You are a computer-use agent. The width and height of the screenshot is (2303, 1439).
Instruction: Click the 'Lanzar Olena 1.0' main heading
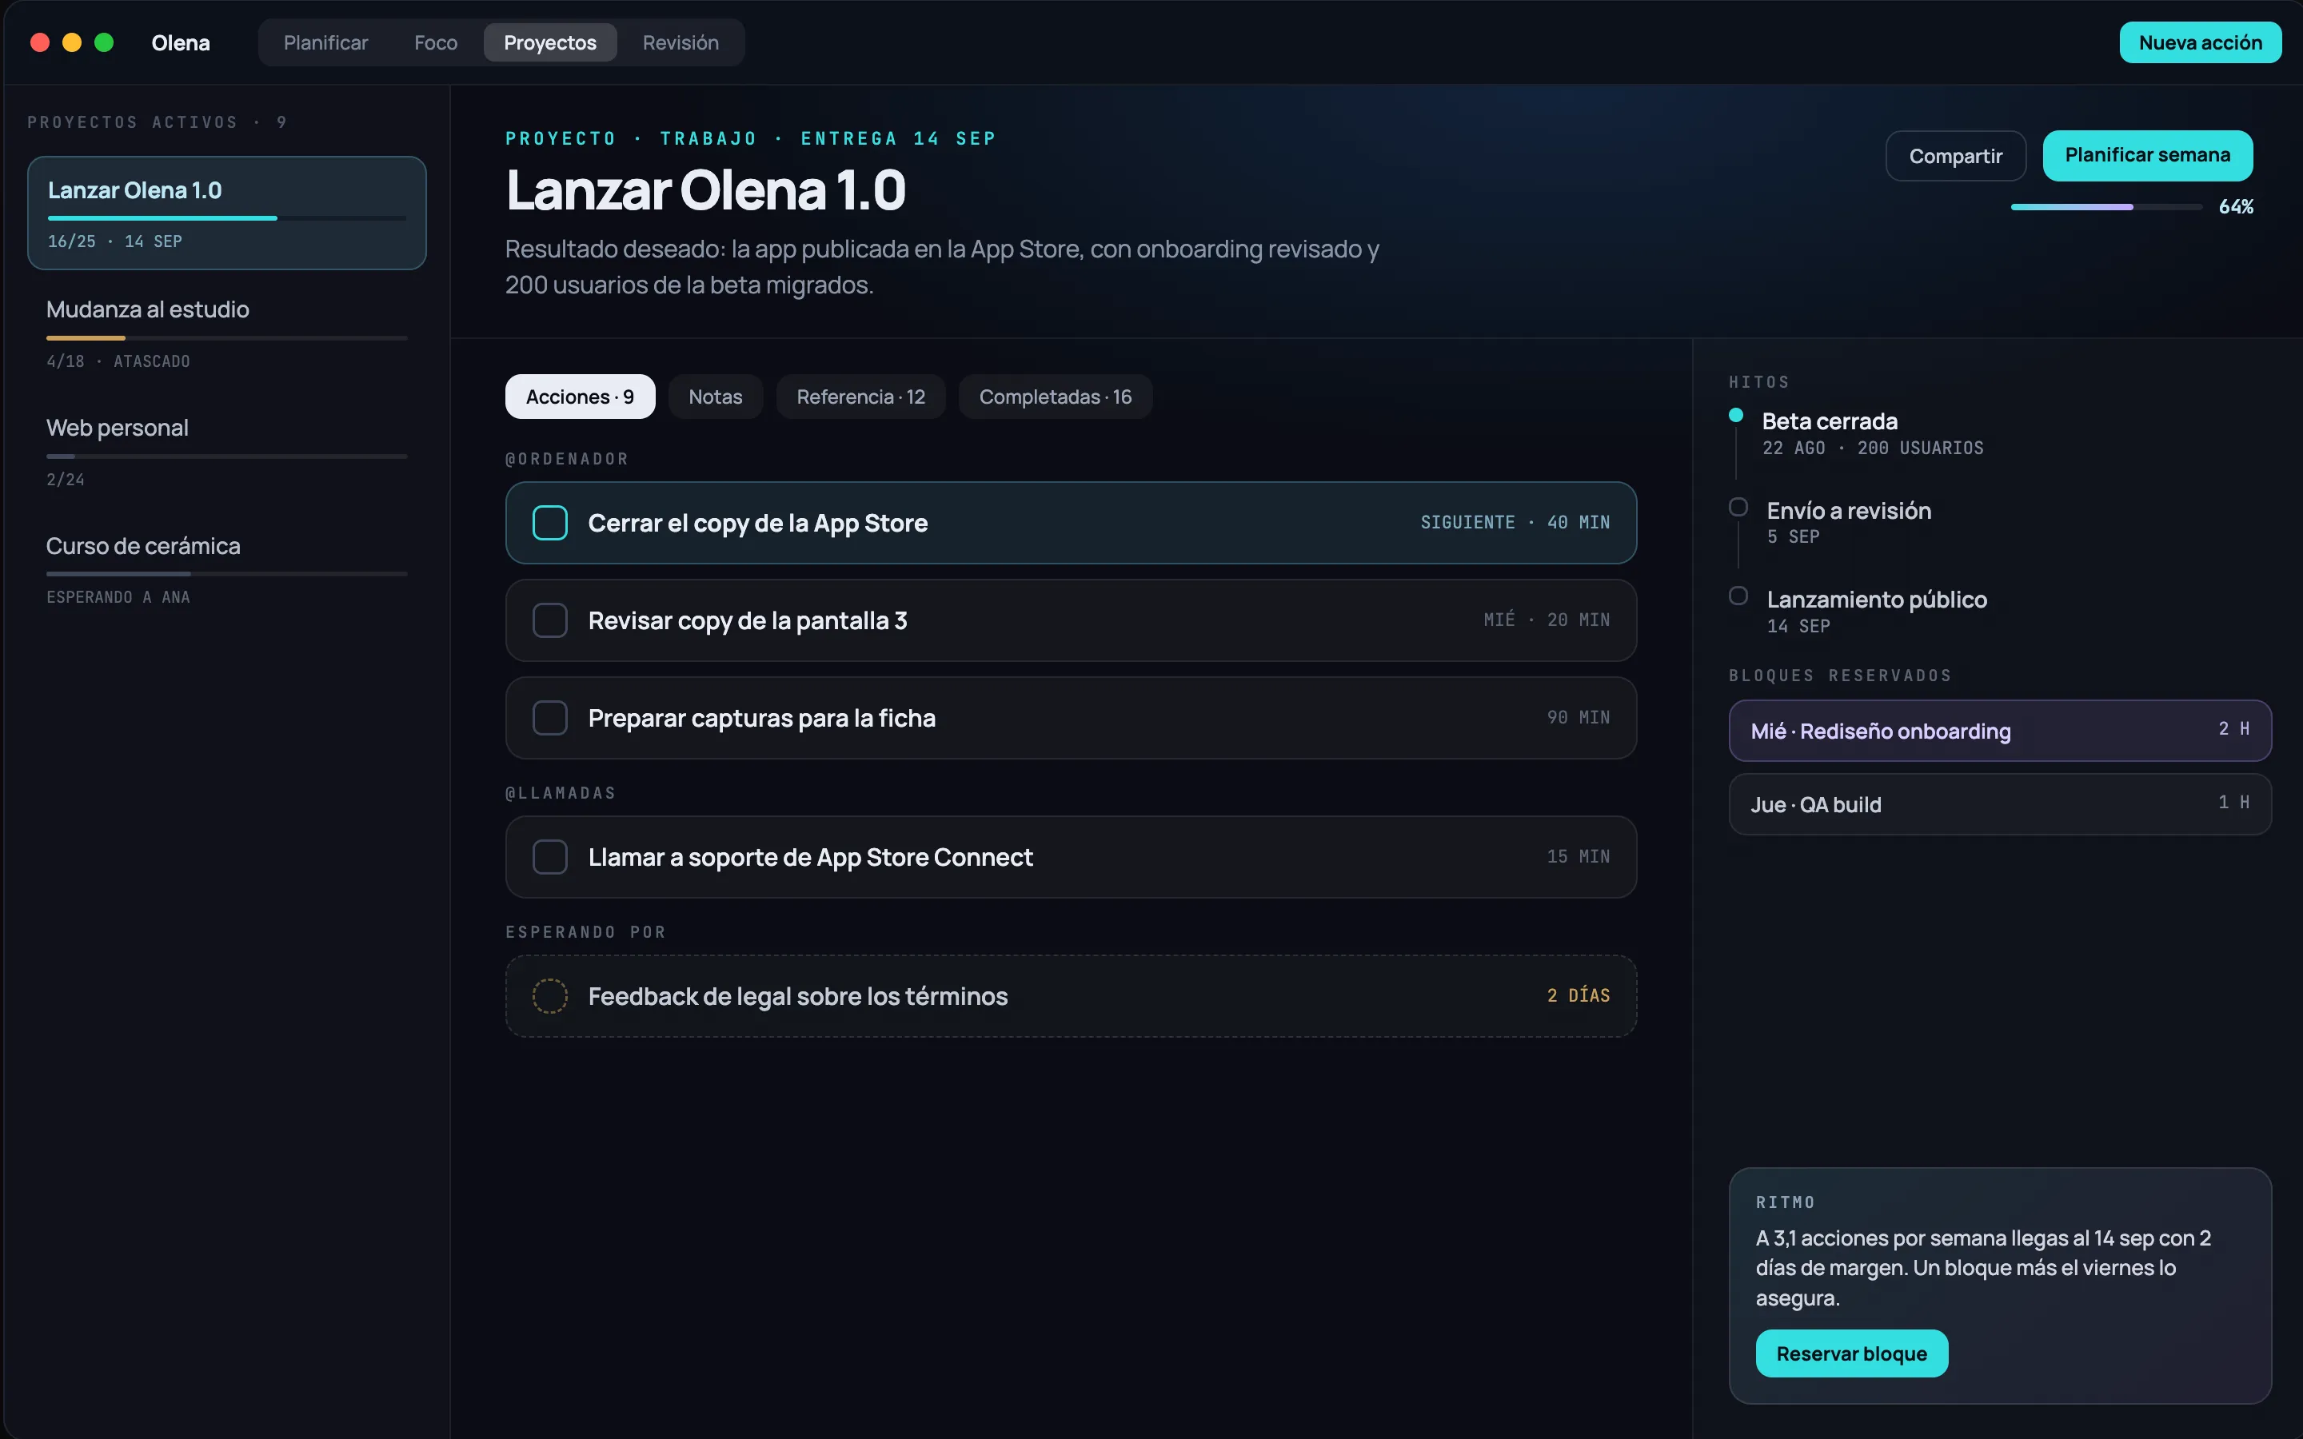[x=705, y=190]
